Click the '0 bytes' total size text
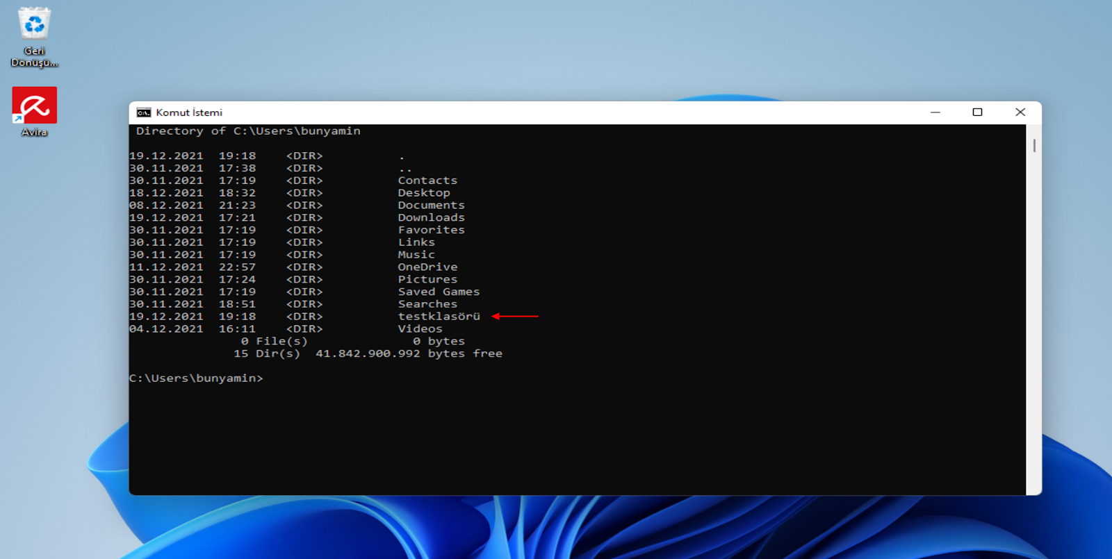Screen dimensions: 1112x559 439,342
